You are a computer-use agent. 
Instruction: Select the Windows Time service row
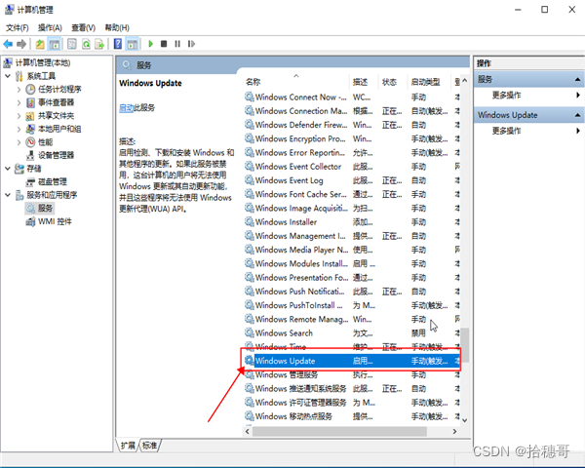point(352,347)
